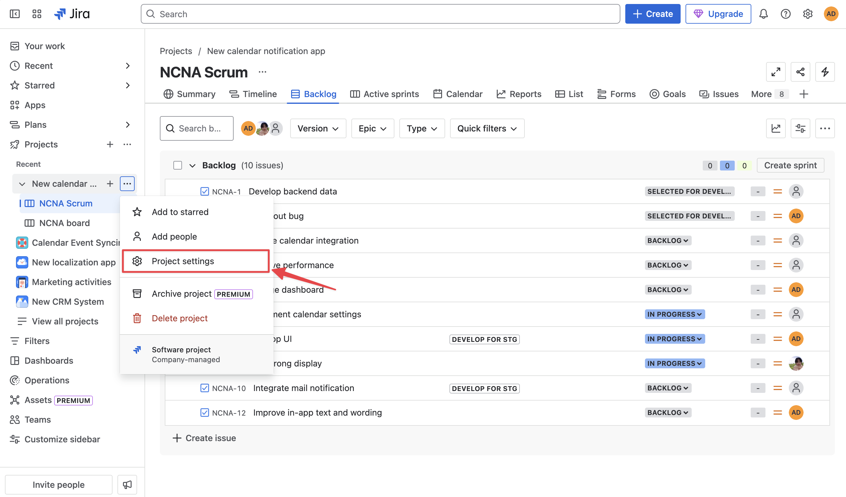Click the top Search input field
This screenshot has width=846, height=497.
point(380,14)
